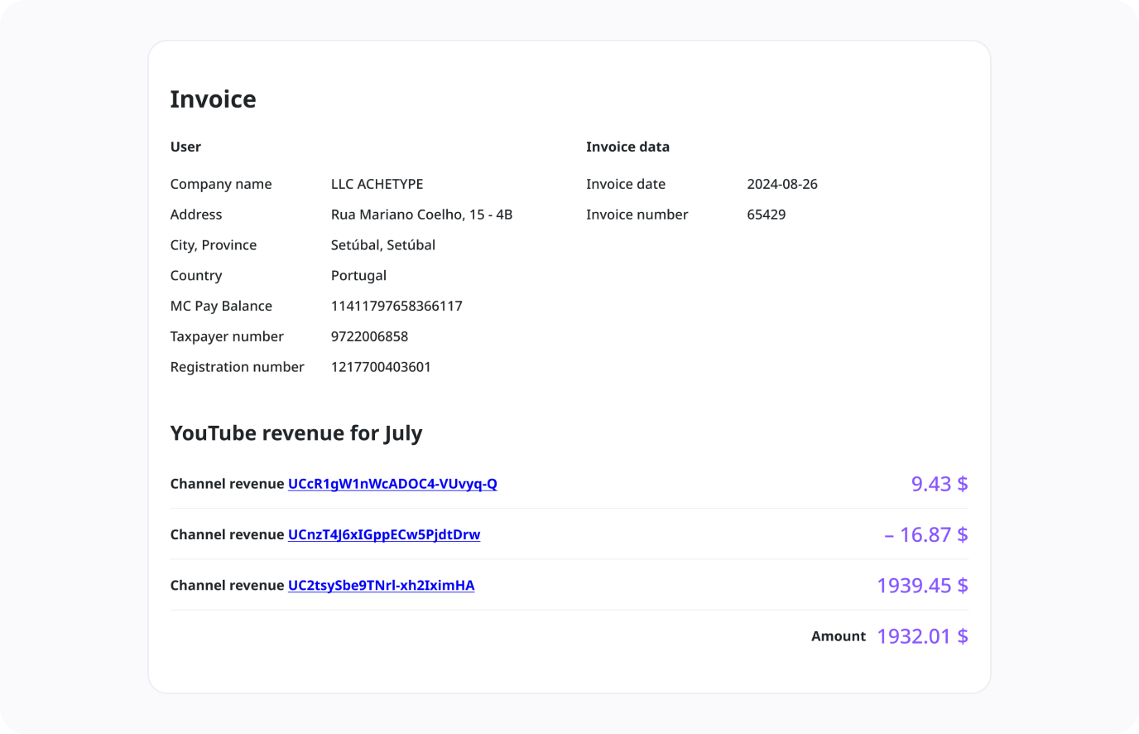Screen dimensions: 1139x734
Task: Click the country value Portugal
Action: click(358, 276)
